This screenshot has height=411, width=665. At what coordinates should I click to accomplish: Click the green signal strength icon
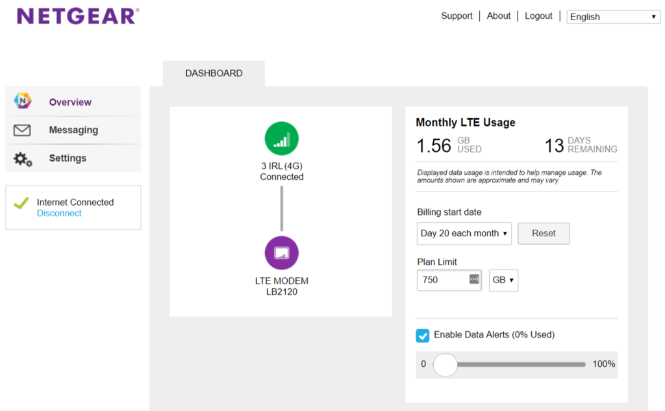tap(281, 139)
